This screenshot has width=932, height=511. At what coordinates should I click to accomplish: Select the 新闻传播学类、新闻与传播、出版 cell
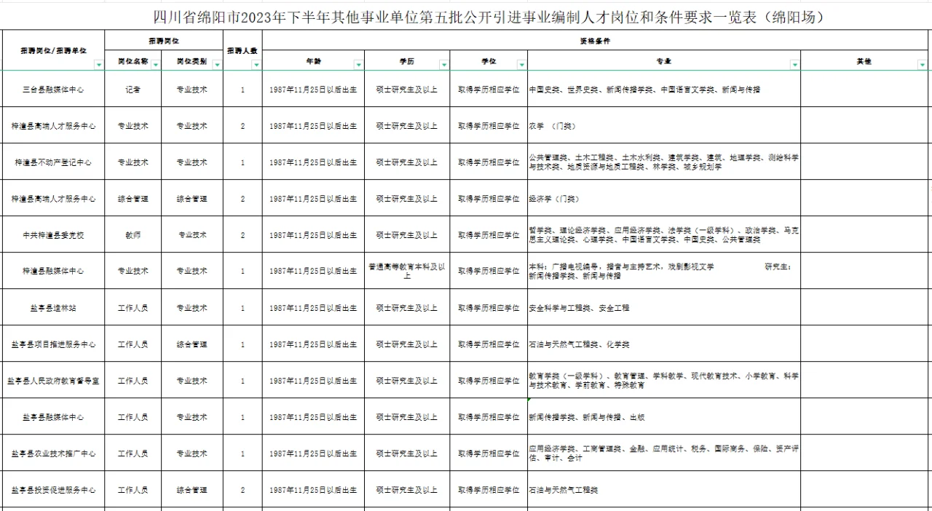coord(664,417)
